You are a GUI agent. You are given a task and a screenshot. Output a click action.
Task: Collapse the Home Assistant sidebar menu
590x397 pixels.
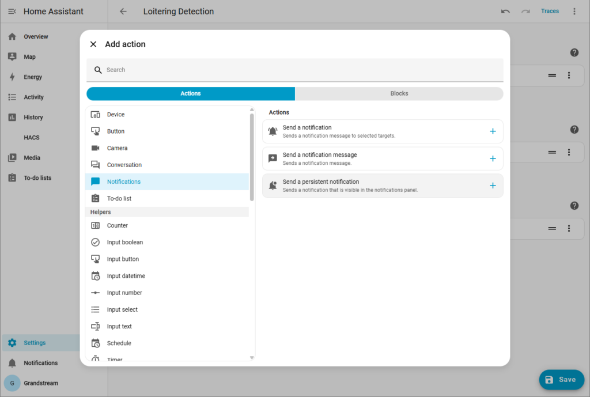point(12,12)
